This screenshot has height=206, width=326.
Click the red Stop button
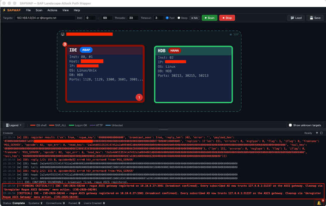coord(227,18)
